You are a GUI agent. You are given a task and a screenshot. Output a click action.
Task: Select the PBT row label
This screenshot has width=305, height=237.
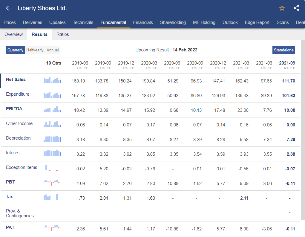coord(10,182)
